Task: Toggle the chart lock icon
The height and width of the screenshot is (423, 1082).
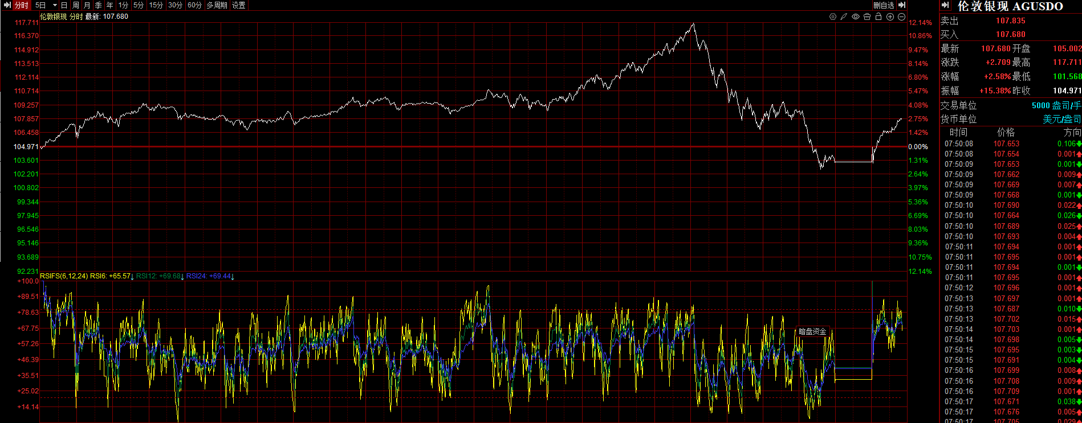Action: 878,17
